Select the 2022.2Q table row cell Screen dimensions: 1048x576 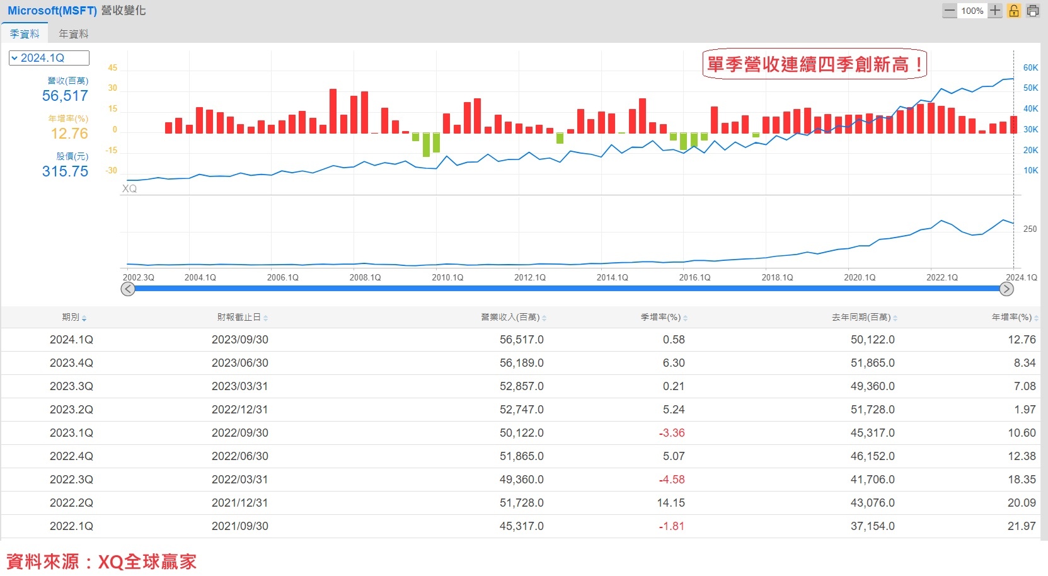pyautogui.click(x=71, y=503)
